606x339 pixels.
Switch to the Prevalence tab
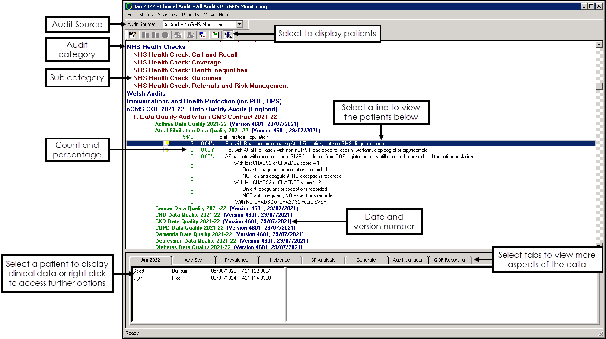236,260
